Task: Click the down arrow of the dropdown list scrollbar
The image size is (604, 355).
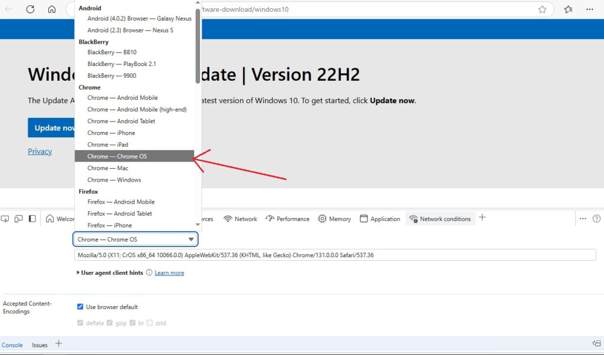Action: point(198,225)
